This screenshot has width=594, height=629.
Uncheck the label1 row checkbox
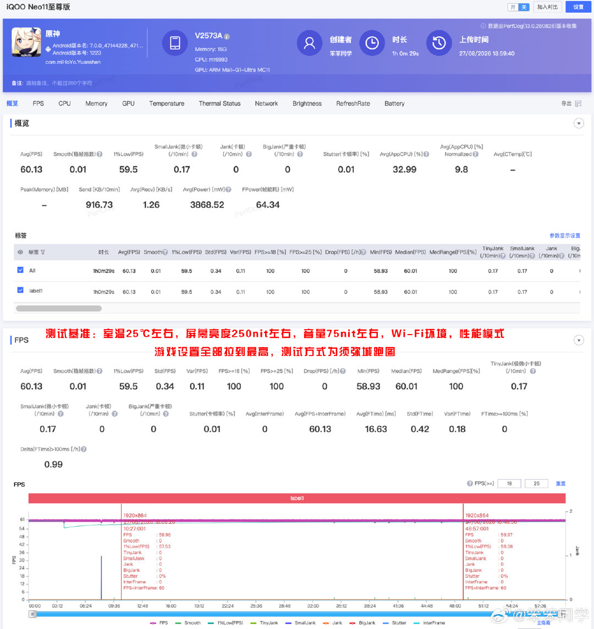pyautogui.click(x=20, y=290)
